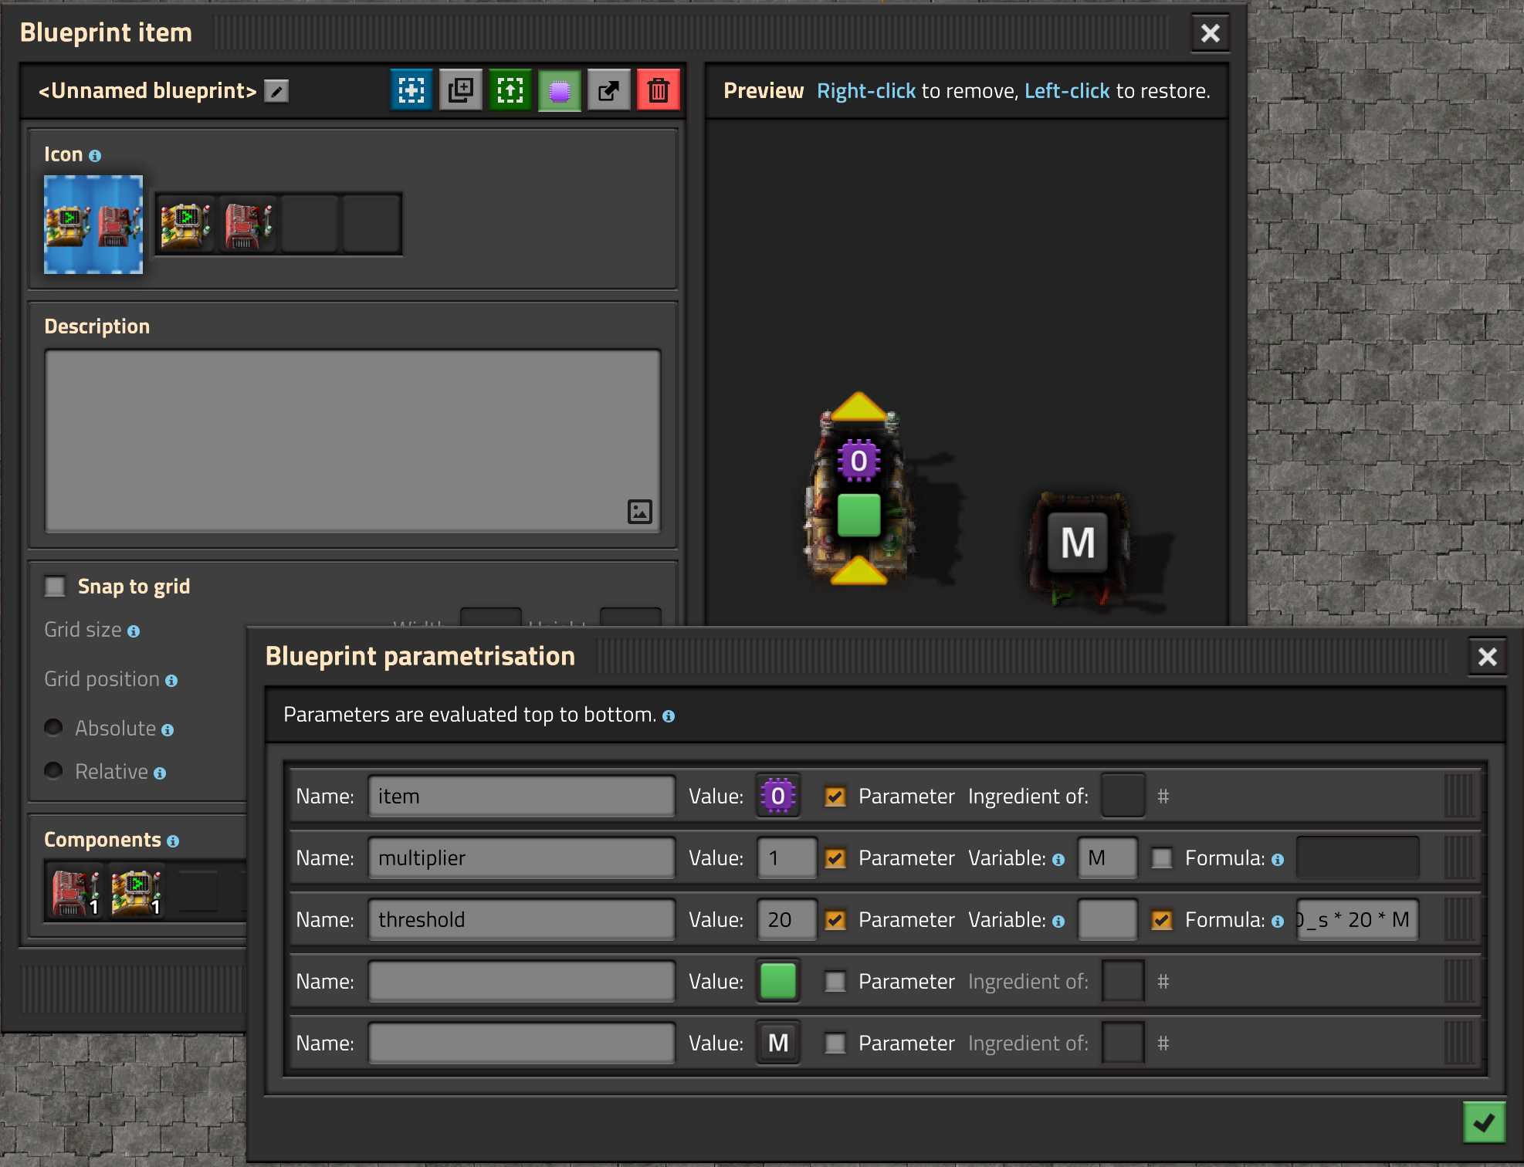Rename the blueprint via the pencil icon

276,90
